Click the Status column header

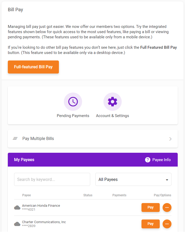(x=88, y=195)
